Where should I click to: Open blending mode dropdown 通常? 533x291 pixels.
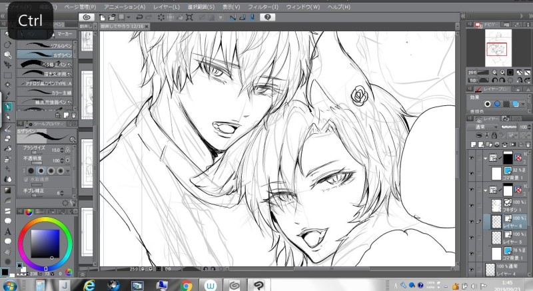482,127
